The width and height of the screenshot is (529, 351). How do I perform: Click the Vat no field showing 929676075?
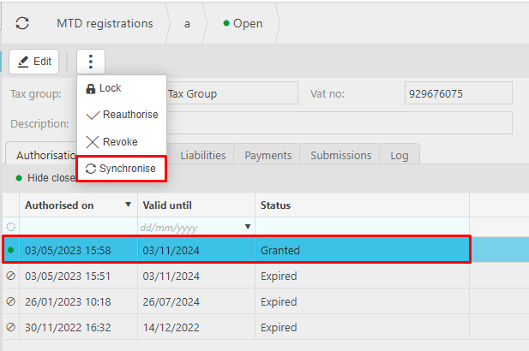[x=459, y=93]
